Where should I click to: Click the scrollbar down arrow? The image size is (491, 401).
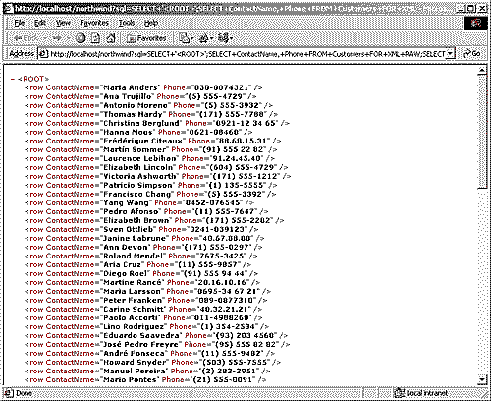[482, 380]
